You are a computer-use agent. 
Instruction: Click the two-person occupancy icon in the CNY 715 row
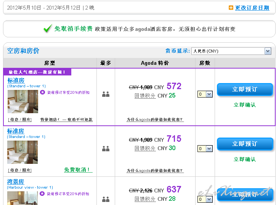click(x=106, y=149)
